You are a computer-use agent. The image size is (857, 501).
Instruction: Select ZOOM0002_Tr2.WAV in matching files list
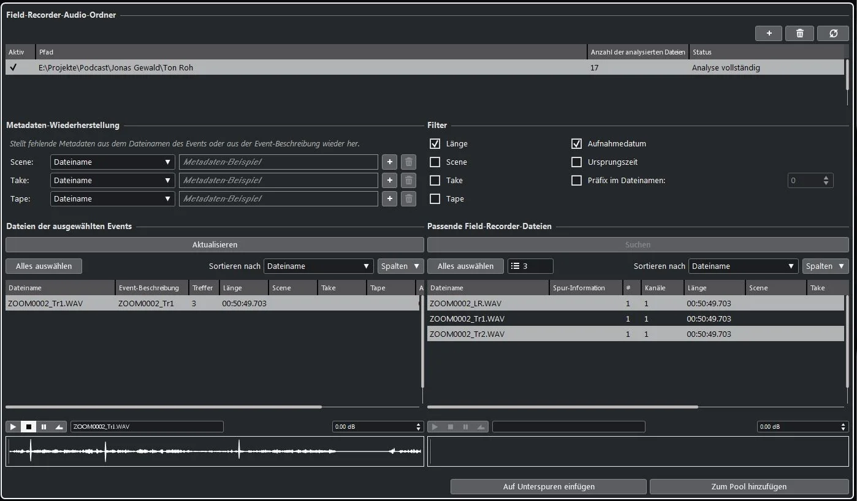coord(635,334)
